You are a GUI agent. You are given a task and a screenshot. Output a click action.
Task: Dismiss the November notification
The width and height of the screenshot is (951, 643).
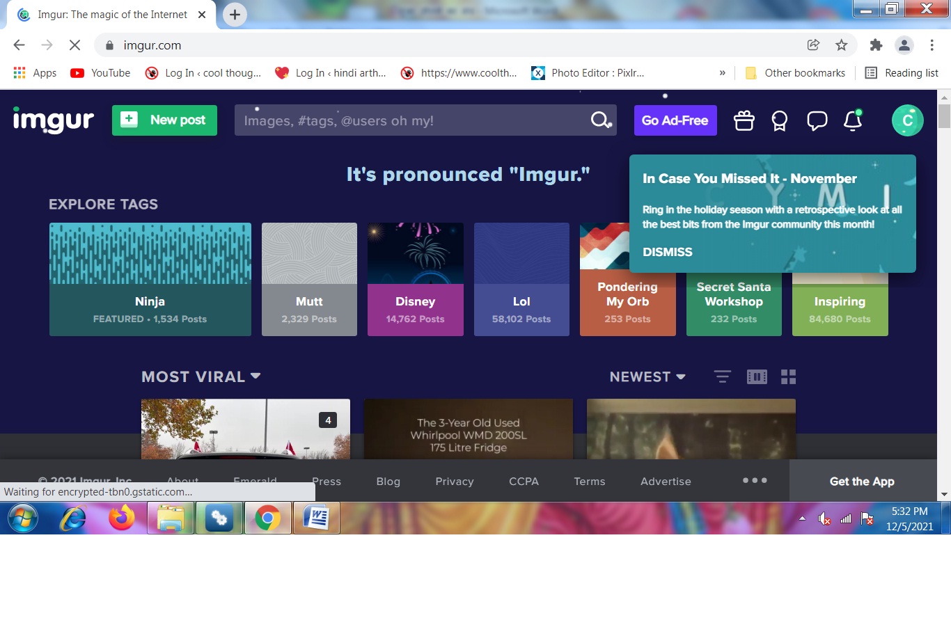pos(667,252)
